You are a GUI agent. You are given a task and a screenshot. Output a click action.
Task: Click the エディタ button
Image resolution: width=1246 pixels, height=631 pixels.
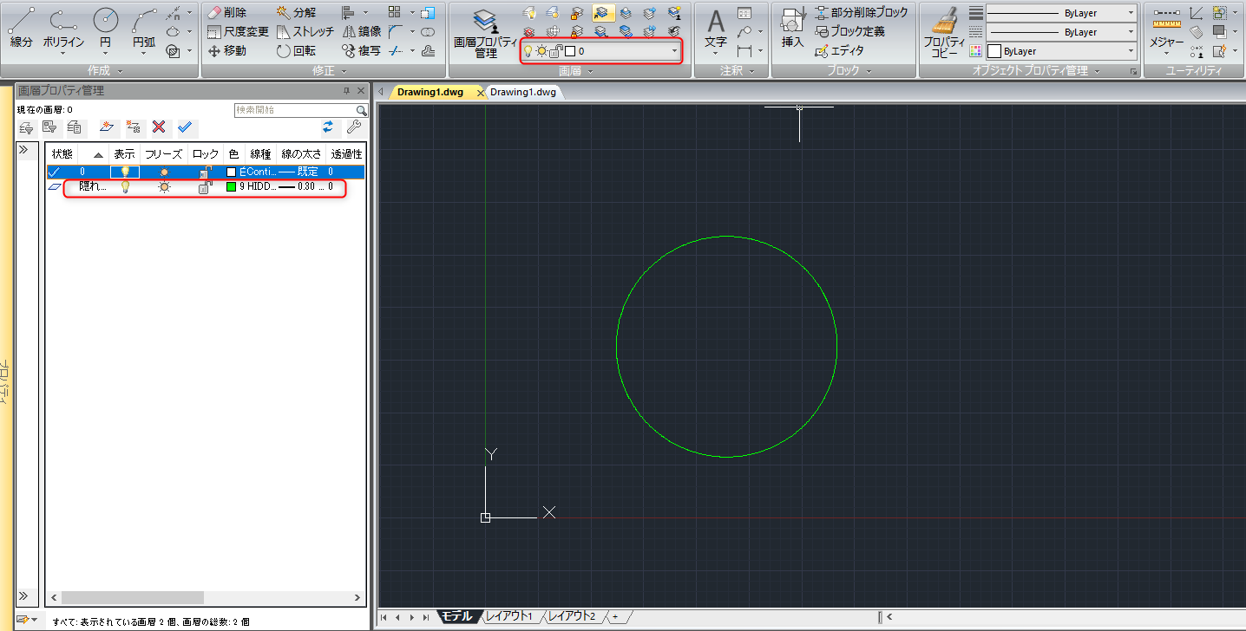tap(840, 51)
